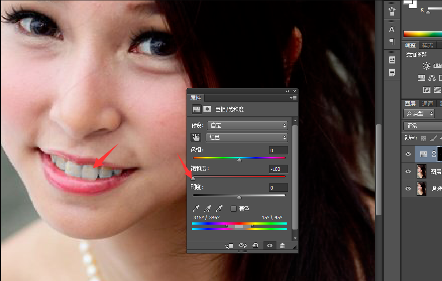
Task: Open the 正常 blend mode dropdown
Action: [422, 126]
